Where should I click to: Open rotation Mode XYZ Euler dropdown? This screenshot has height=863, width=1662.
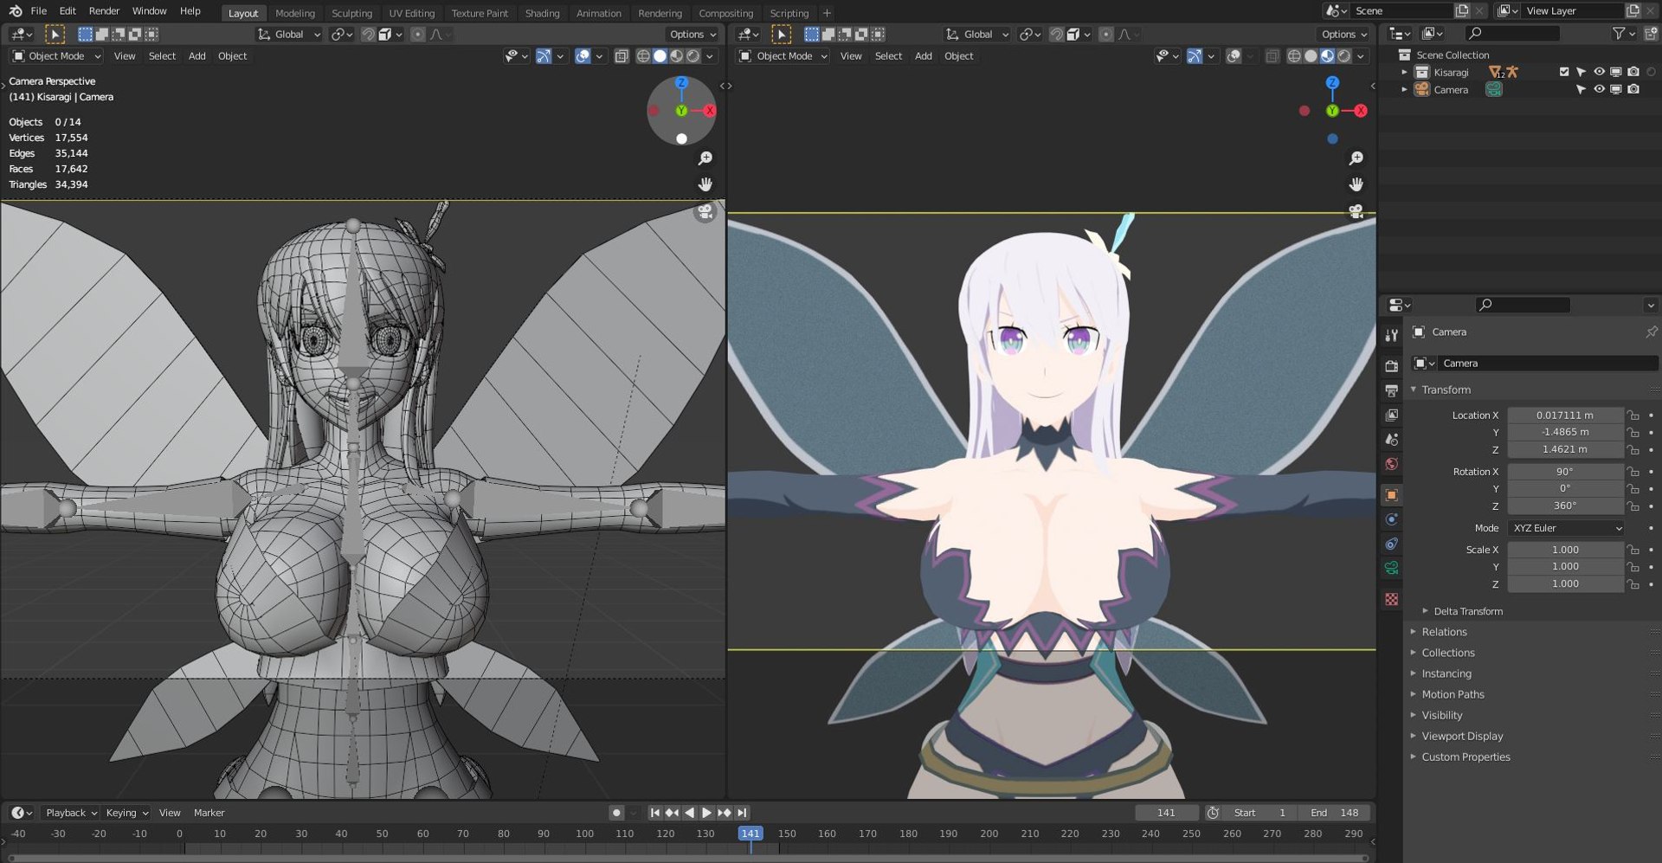click(x=1566, y=528)
